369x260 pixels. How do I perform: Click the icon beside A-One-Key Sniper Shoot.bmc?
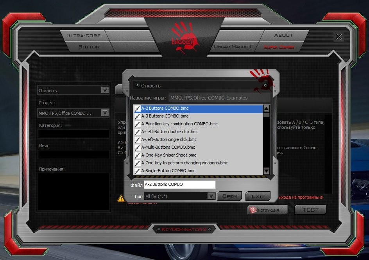137,155
